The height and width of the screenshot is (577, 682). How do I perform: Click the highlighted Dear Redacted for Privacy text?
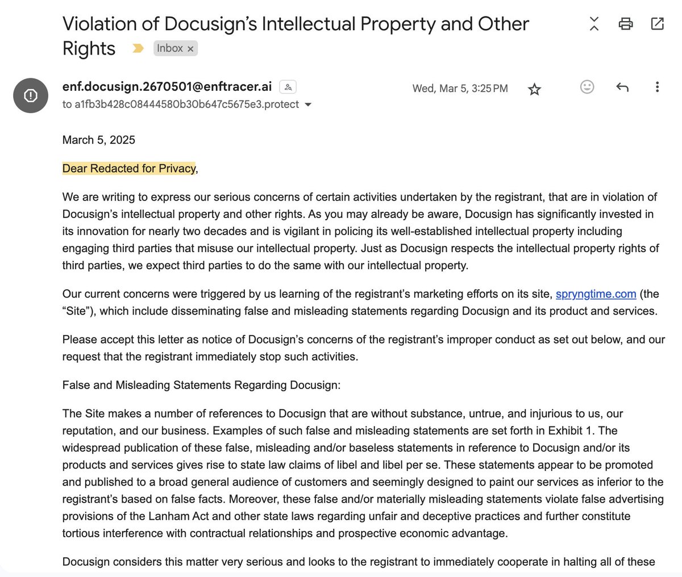pos(129,169)
